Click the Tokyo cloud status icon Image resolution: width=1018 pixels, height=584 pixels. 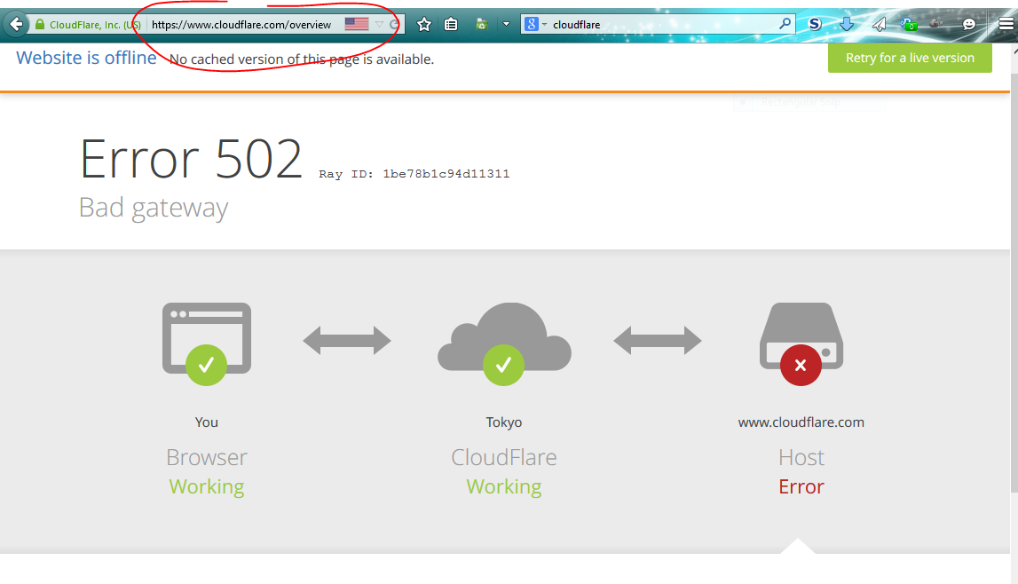(504, 343)
